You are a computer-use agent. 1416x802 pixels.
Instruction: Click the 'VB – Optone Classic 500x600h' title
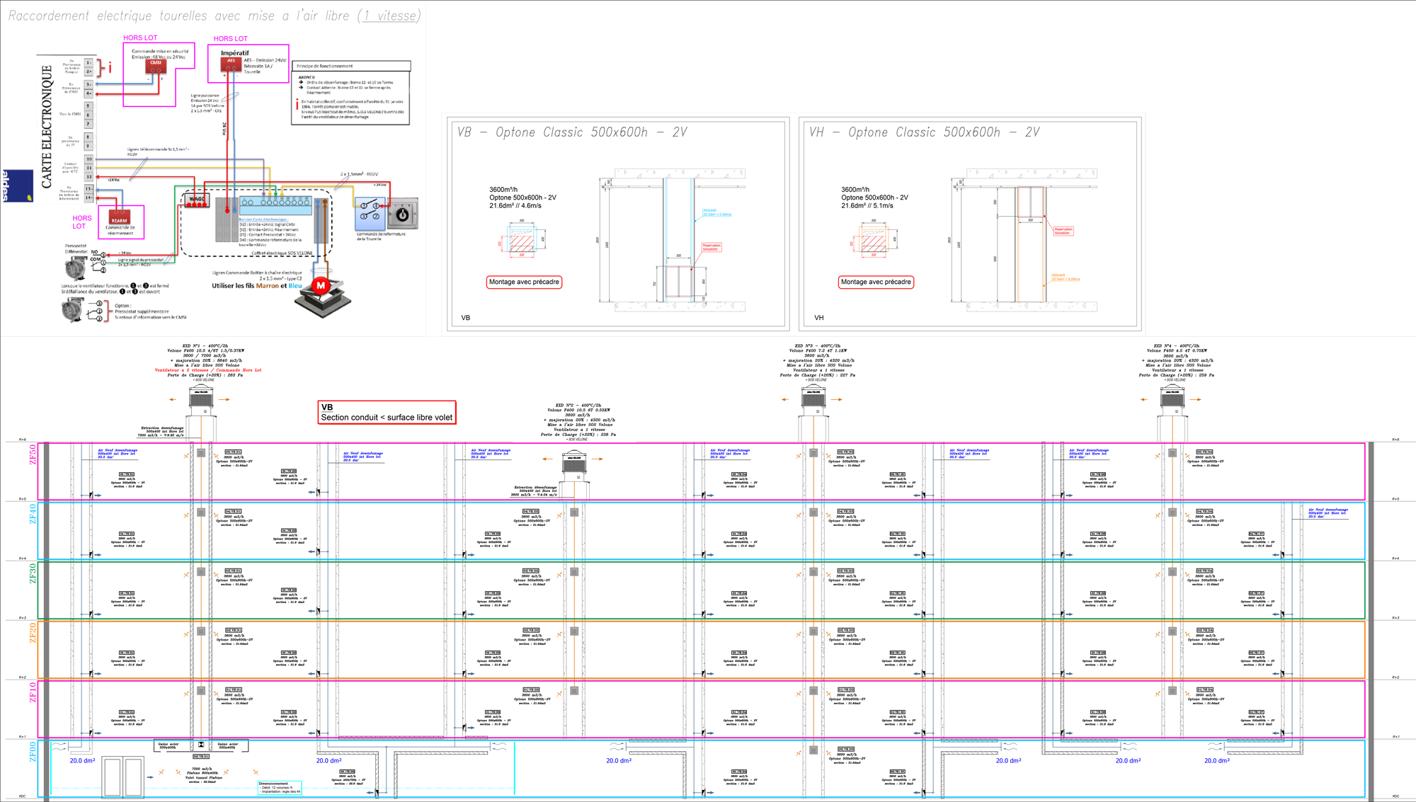point(572,132)
